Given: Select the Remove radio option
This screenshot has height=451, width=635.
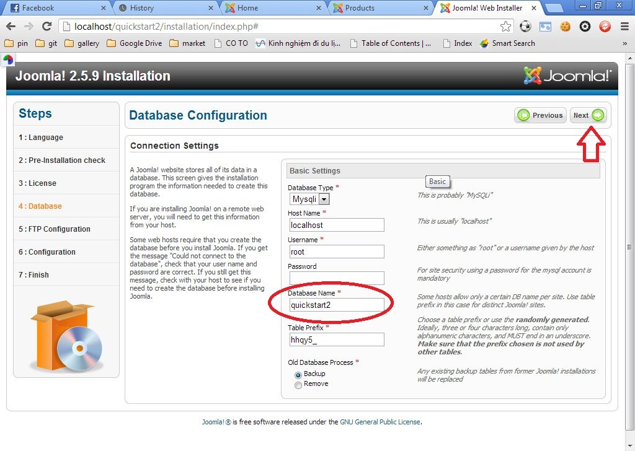Looking at the screenshot, I should tap(298, 385).
